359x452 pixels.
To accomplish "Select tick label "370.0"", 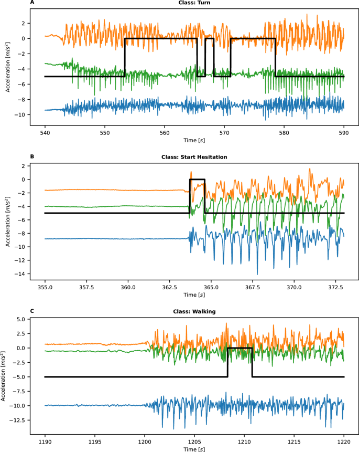I will 294,287.
